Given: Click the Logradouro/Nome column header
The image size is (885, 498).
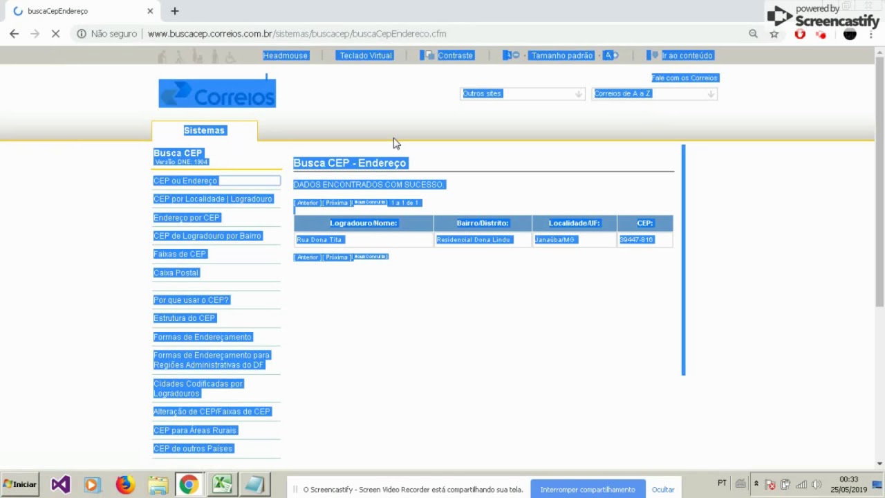Looking at the screenshot, I should [364, 223].
